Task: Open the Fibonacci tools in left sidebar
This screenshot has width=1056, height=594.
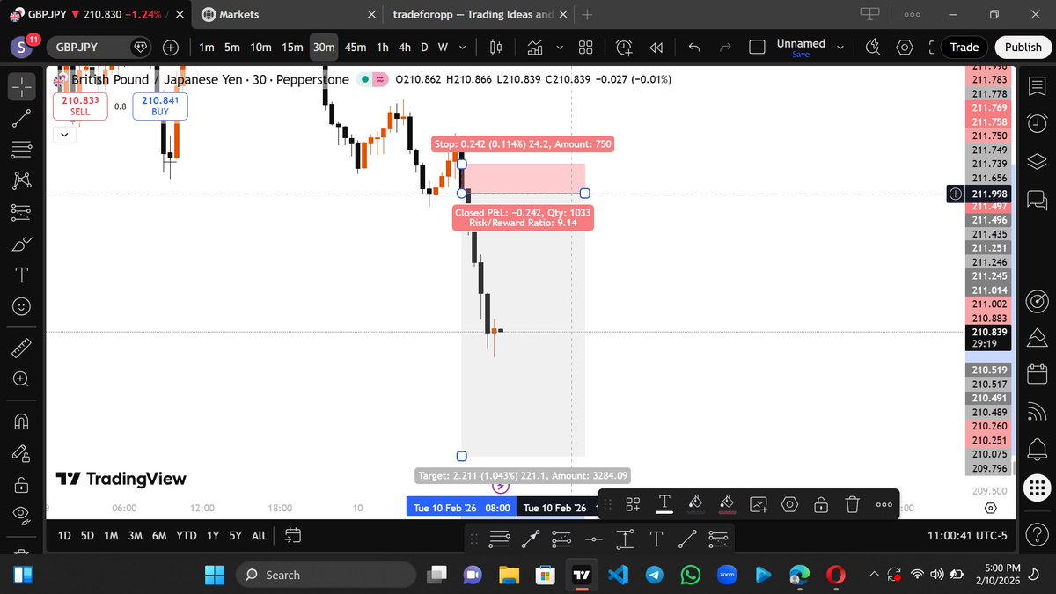Action: tap(23, 150)
